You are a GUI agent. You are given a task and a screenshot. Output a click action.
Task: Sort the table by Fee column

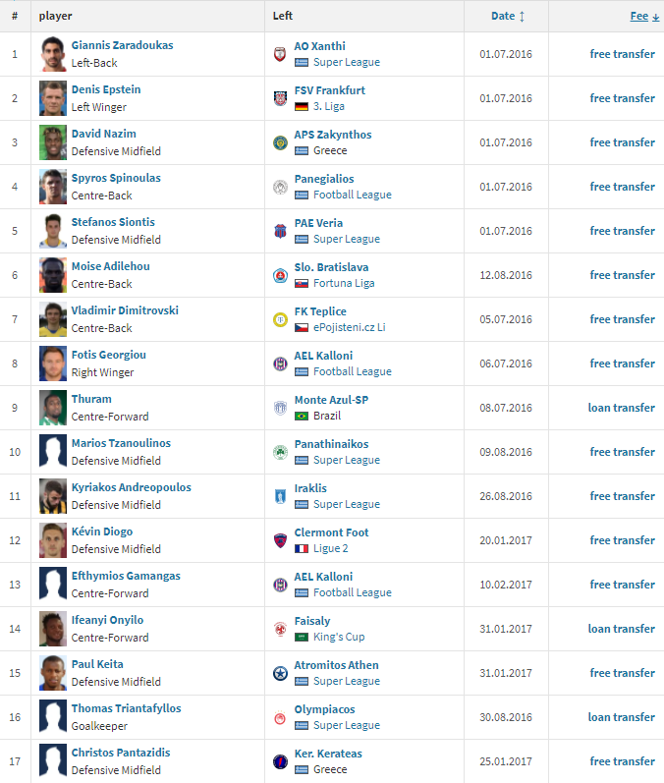click(x=639, y=16)
